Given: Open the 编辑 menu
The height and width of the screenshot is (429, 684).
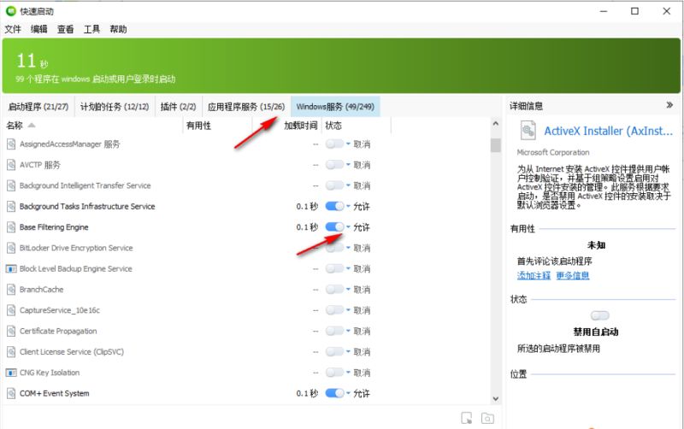Looking at the screenshot, I should pos(38,29).
